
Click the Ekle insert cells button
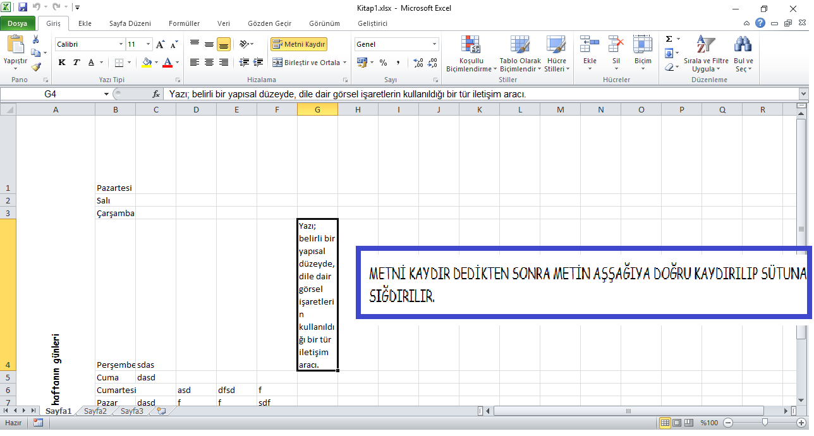tap(590, 54)
